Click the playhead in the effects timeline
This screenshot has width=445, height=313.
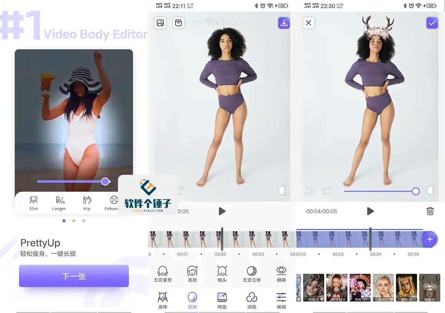[370, 239]
